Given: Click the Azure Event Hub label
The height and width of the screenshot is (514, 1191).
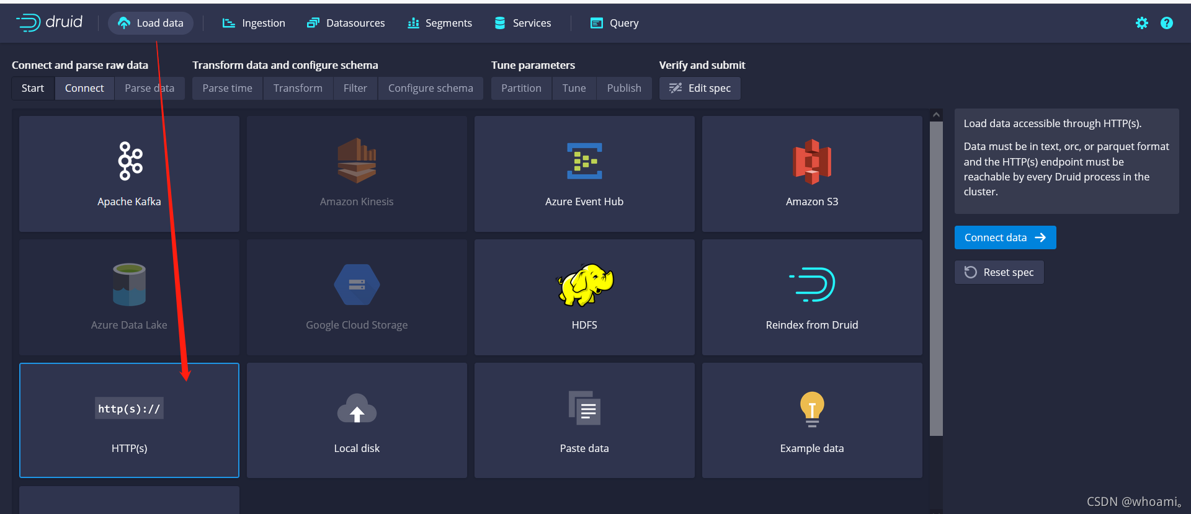Looking at the screenshot, I should tap(584, 202).
